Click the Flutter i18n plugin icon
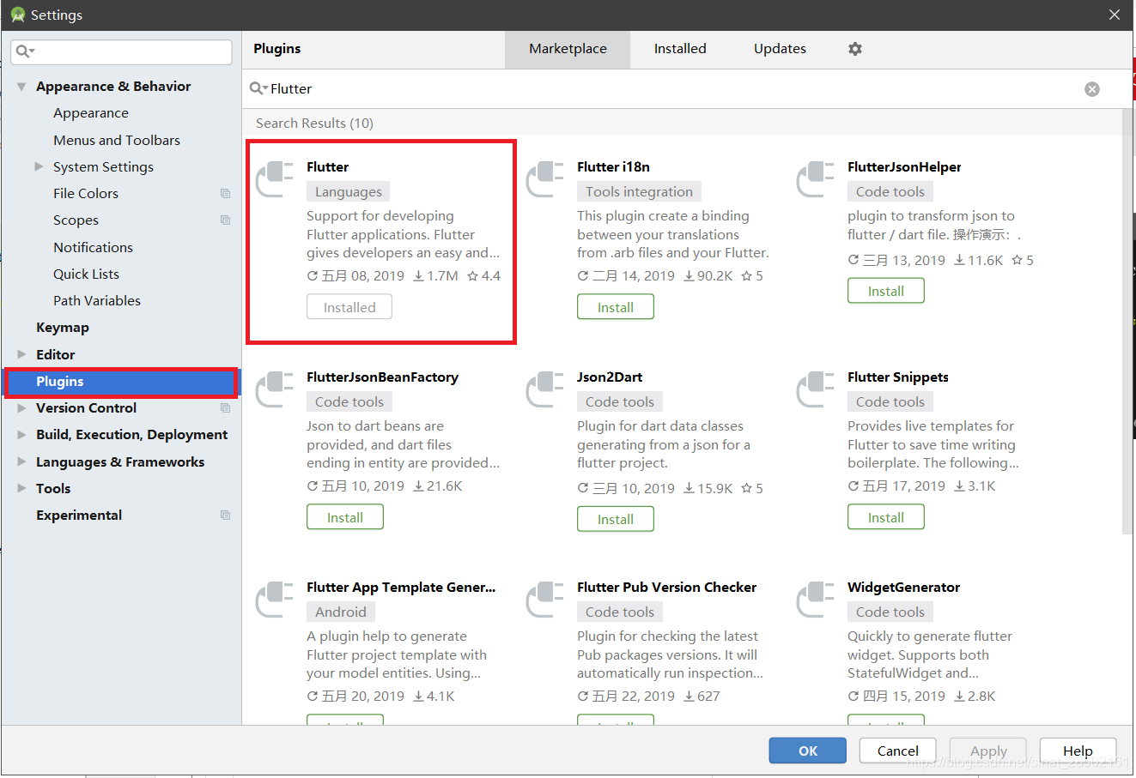This screenshot has width=1136, height=778. click(546, 179)
